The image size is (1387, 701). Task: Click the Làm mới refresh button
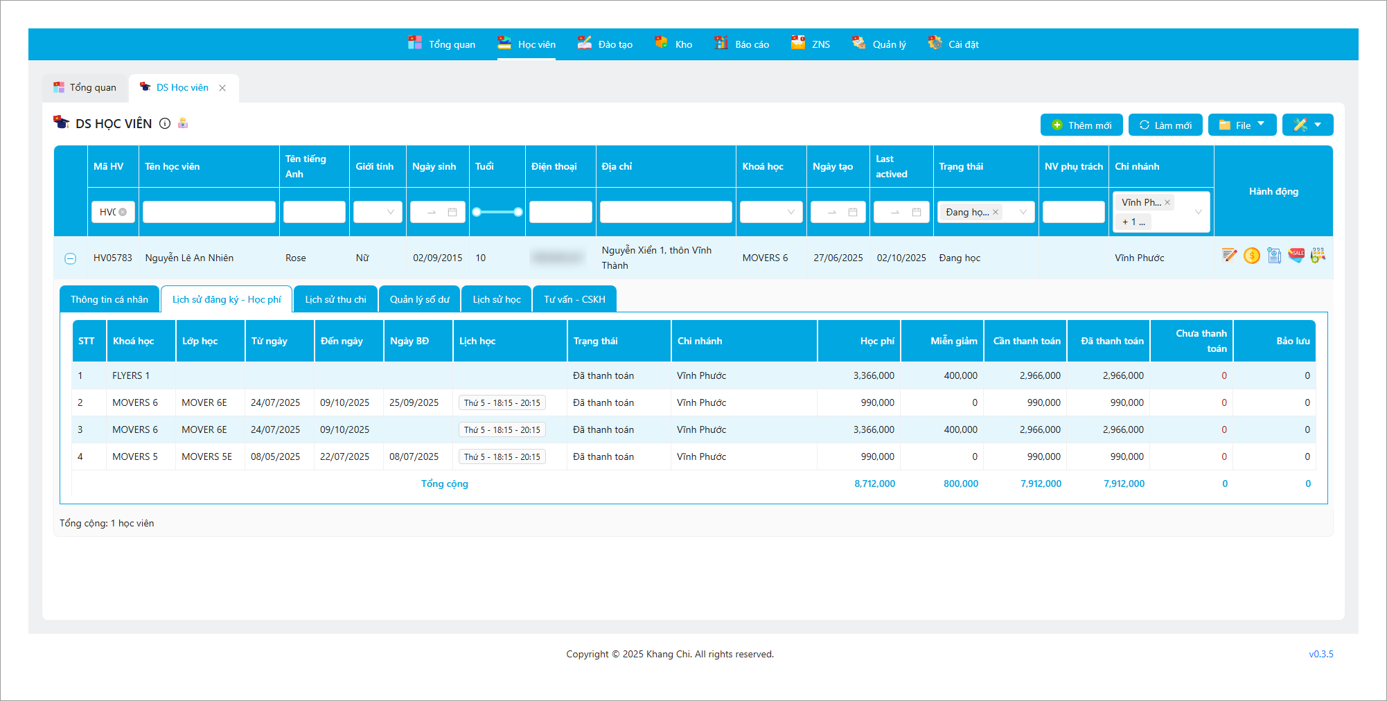pos(1165,125)
